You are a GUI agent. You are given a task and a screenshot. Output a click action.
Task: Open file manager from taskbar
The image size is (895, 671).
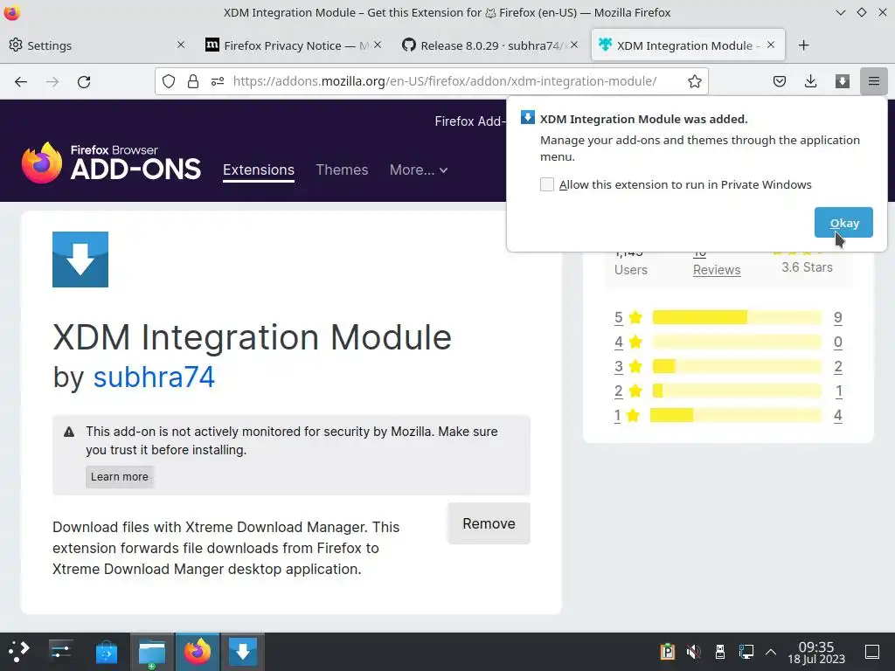click(152, 652)
